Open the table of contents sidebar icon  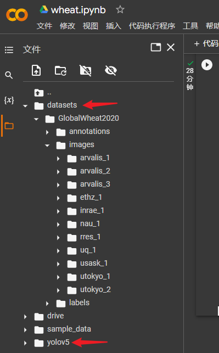click(9, 50)
